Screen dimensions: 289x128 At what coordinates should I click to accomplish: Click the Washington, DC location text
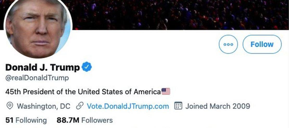pos(43,106)
